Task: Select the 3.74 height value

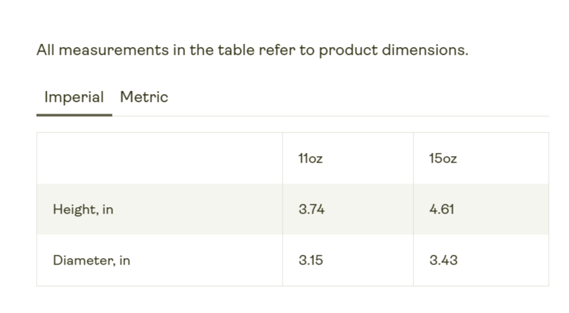Action: 311,210
